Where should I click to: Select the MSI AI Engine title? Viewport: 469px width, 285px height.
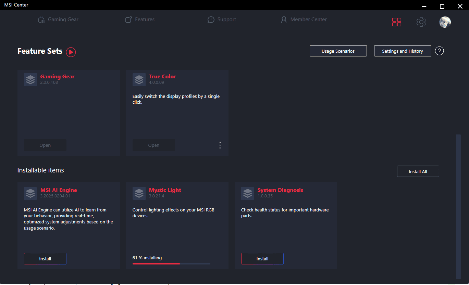59,190
